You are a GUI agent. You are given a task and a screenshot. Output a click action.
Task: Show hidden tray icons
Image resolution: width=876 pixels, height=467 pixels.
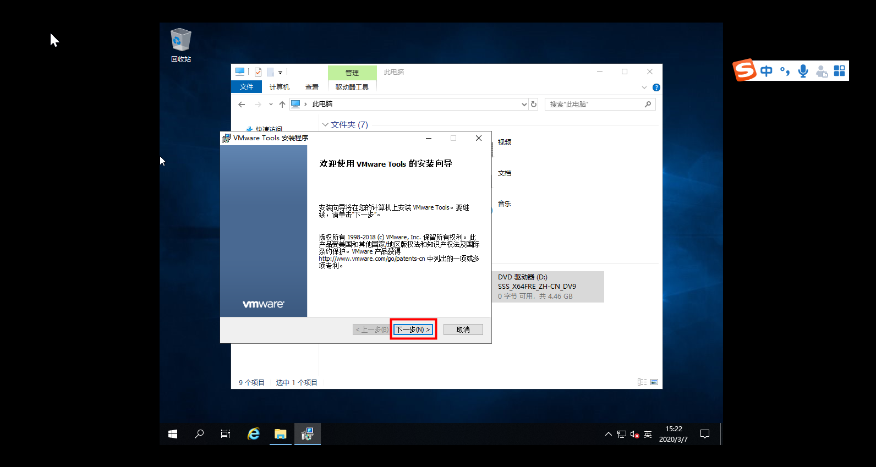click(609, 434)
